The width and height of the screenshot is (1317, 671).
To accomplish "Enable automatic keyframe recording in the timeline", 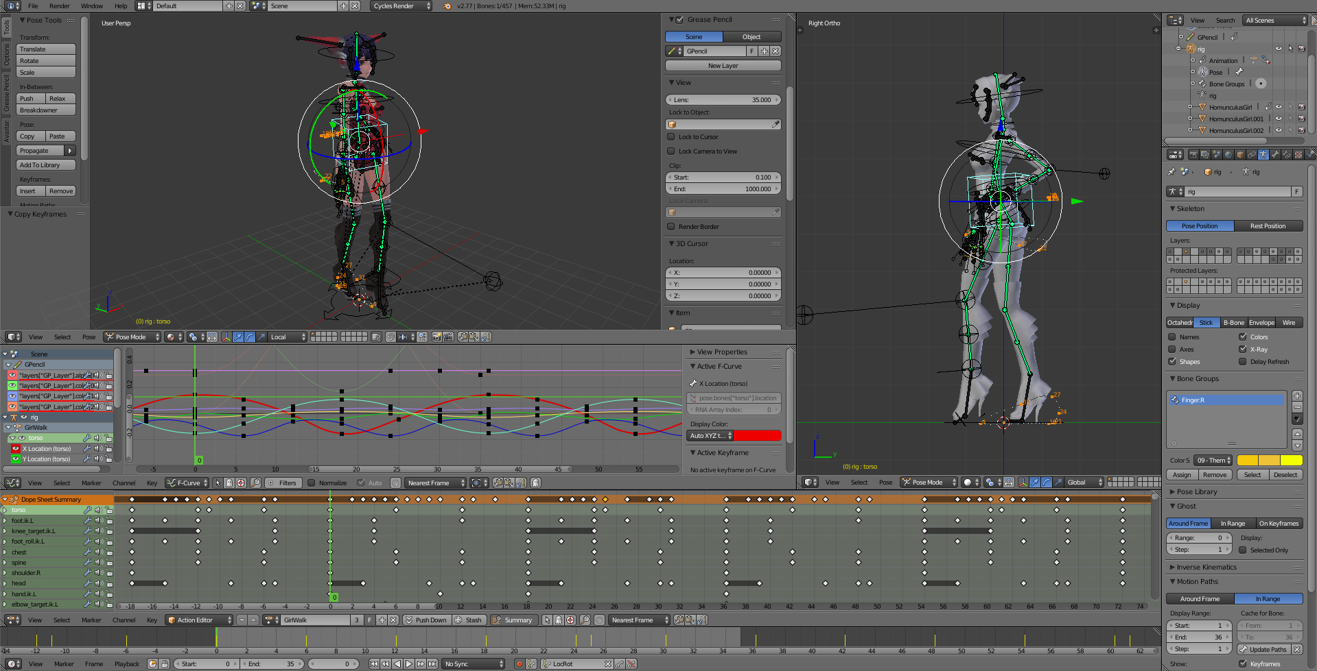I will [x=520, y=663].
